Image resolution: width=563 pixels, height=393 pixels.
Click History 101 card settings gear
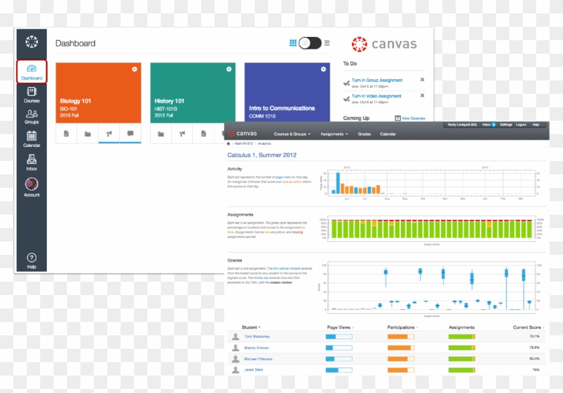pyautogui.click(x=229, y=69)
